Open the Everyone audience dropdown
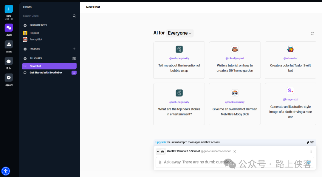322x177 pixels. pos(180,33)
